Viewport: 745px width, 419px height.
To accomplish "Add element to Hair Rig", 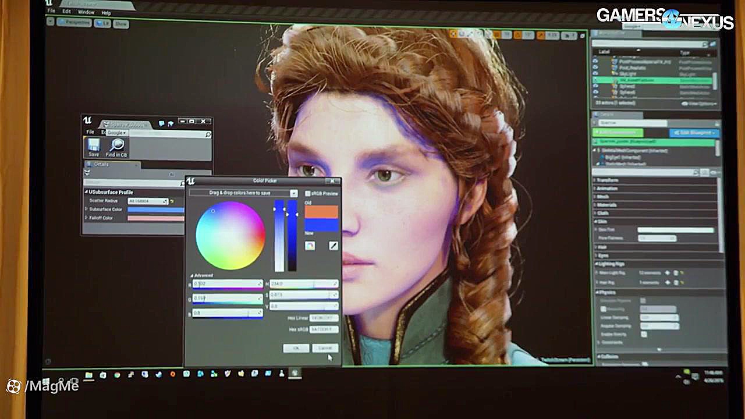I will 668,282.
